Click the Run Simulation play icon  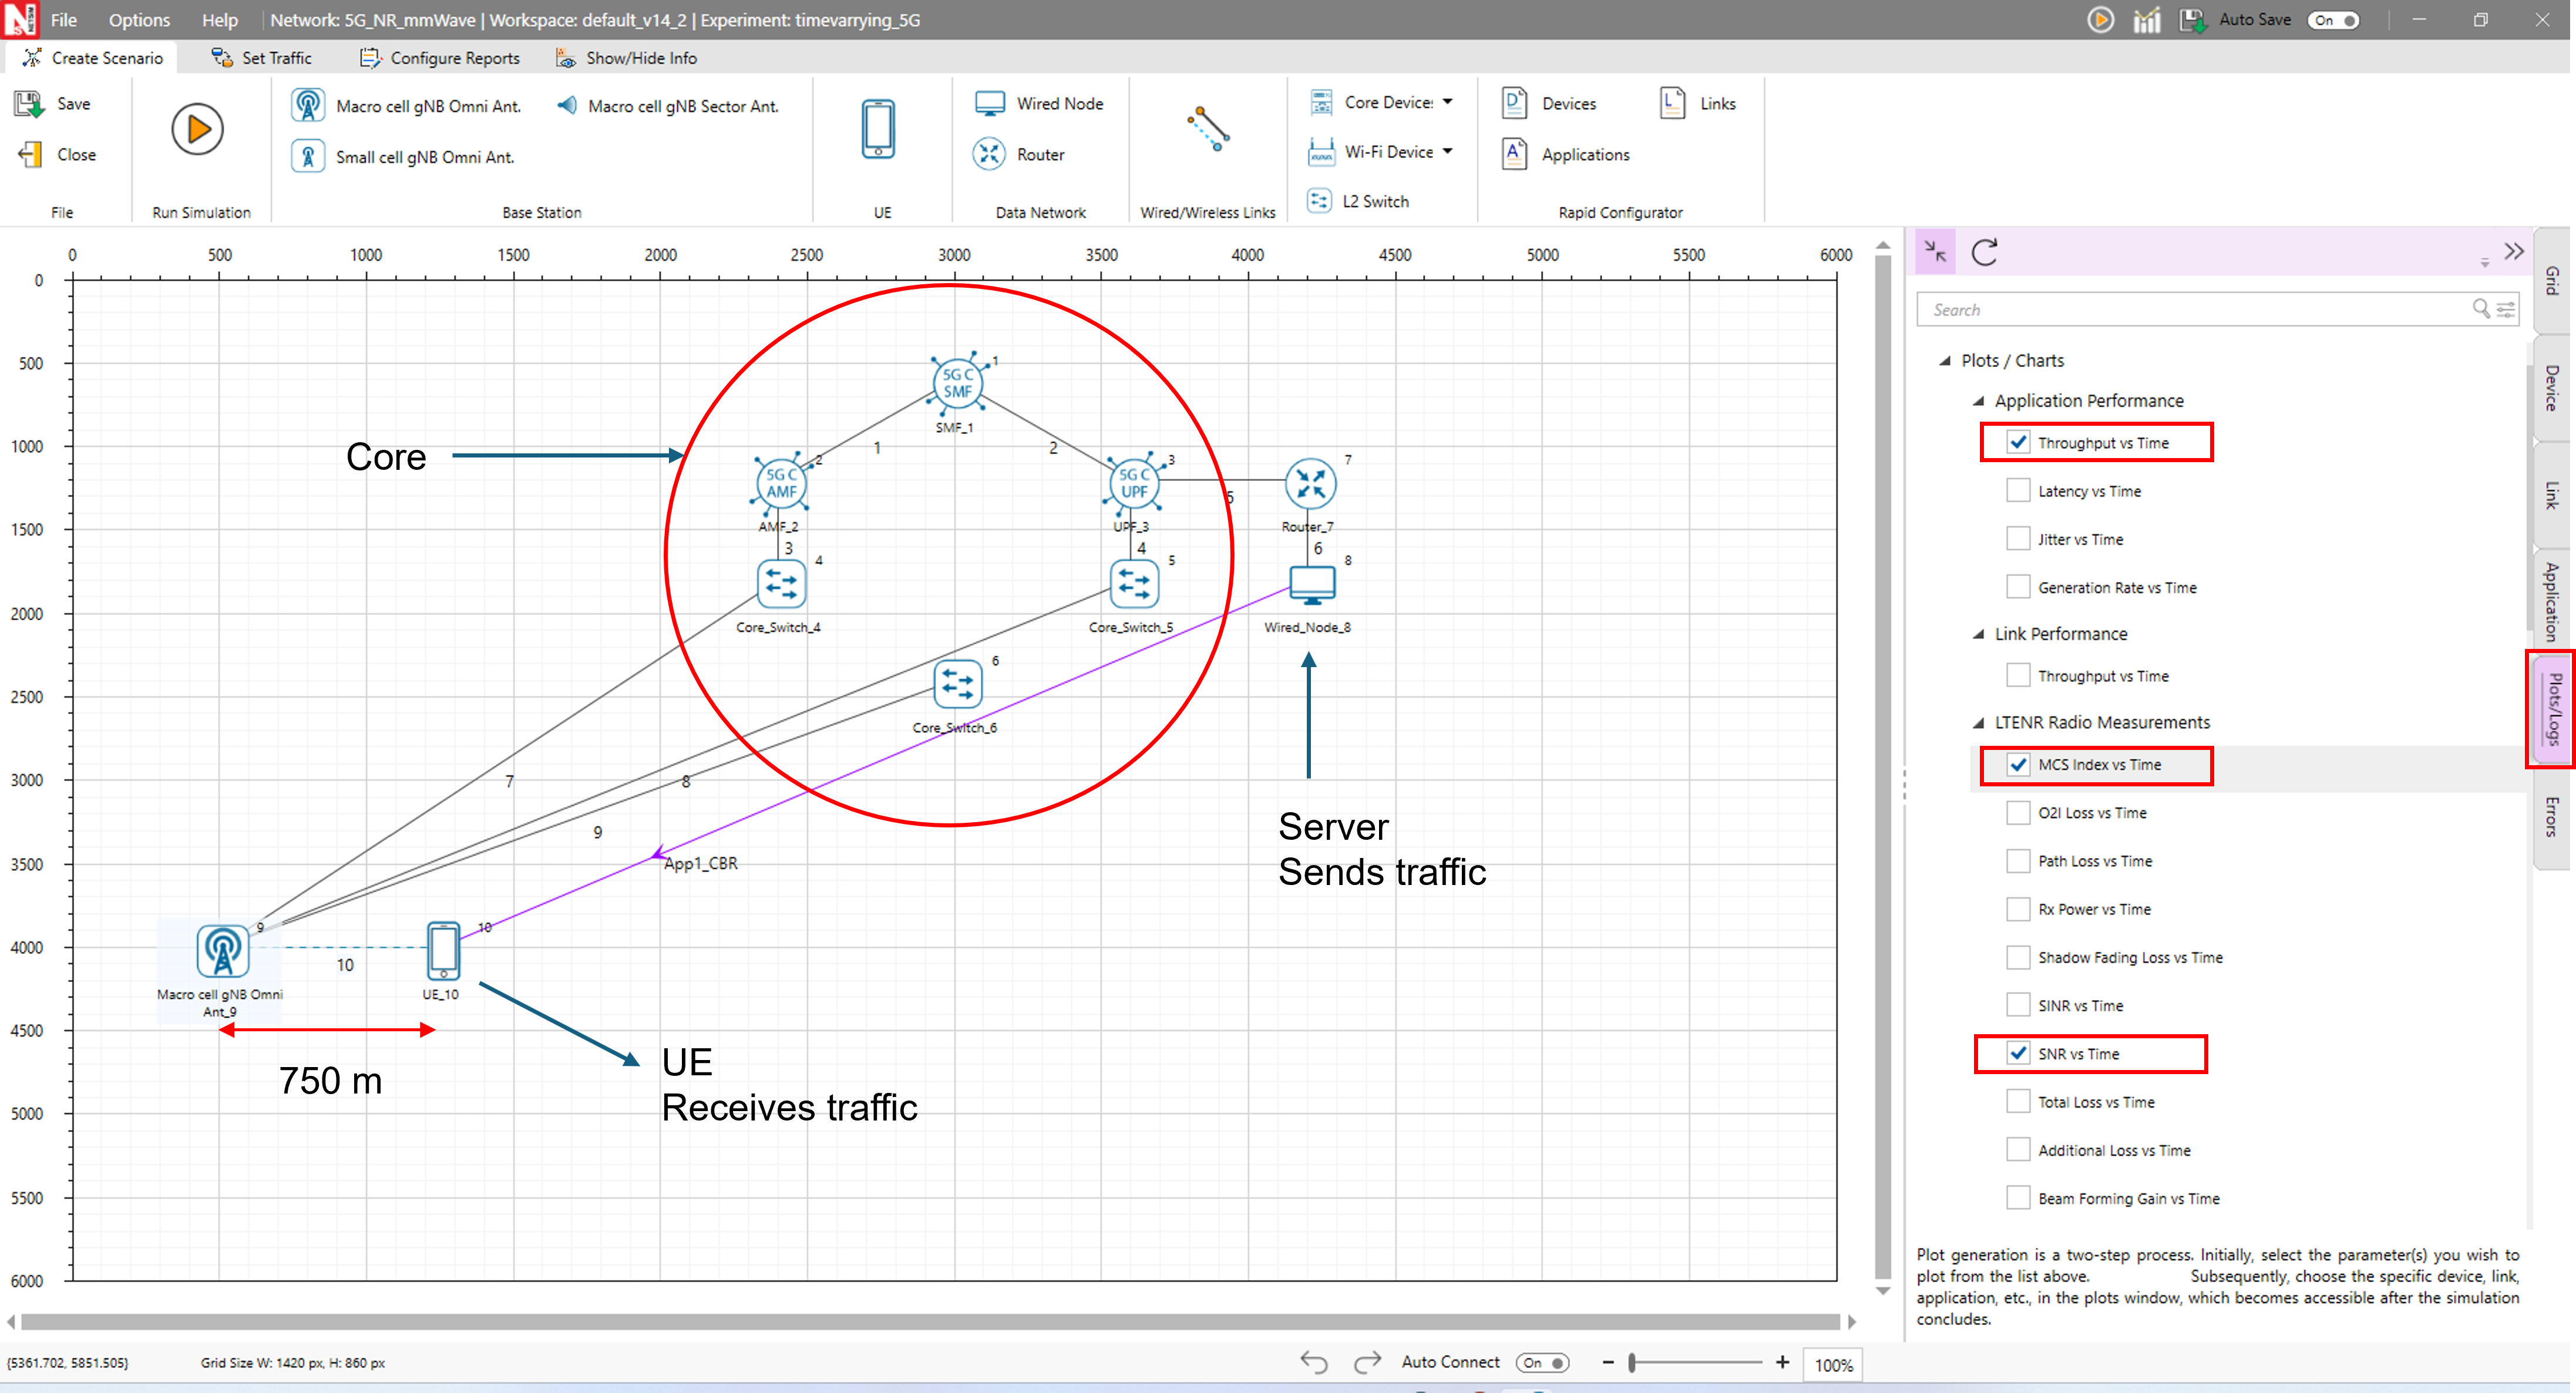(x=197, y=129)
